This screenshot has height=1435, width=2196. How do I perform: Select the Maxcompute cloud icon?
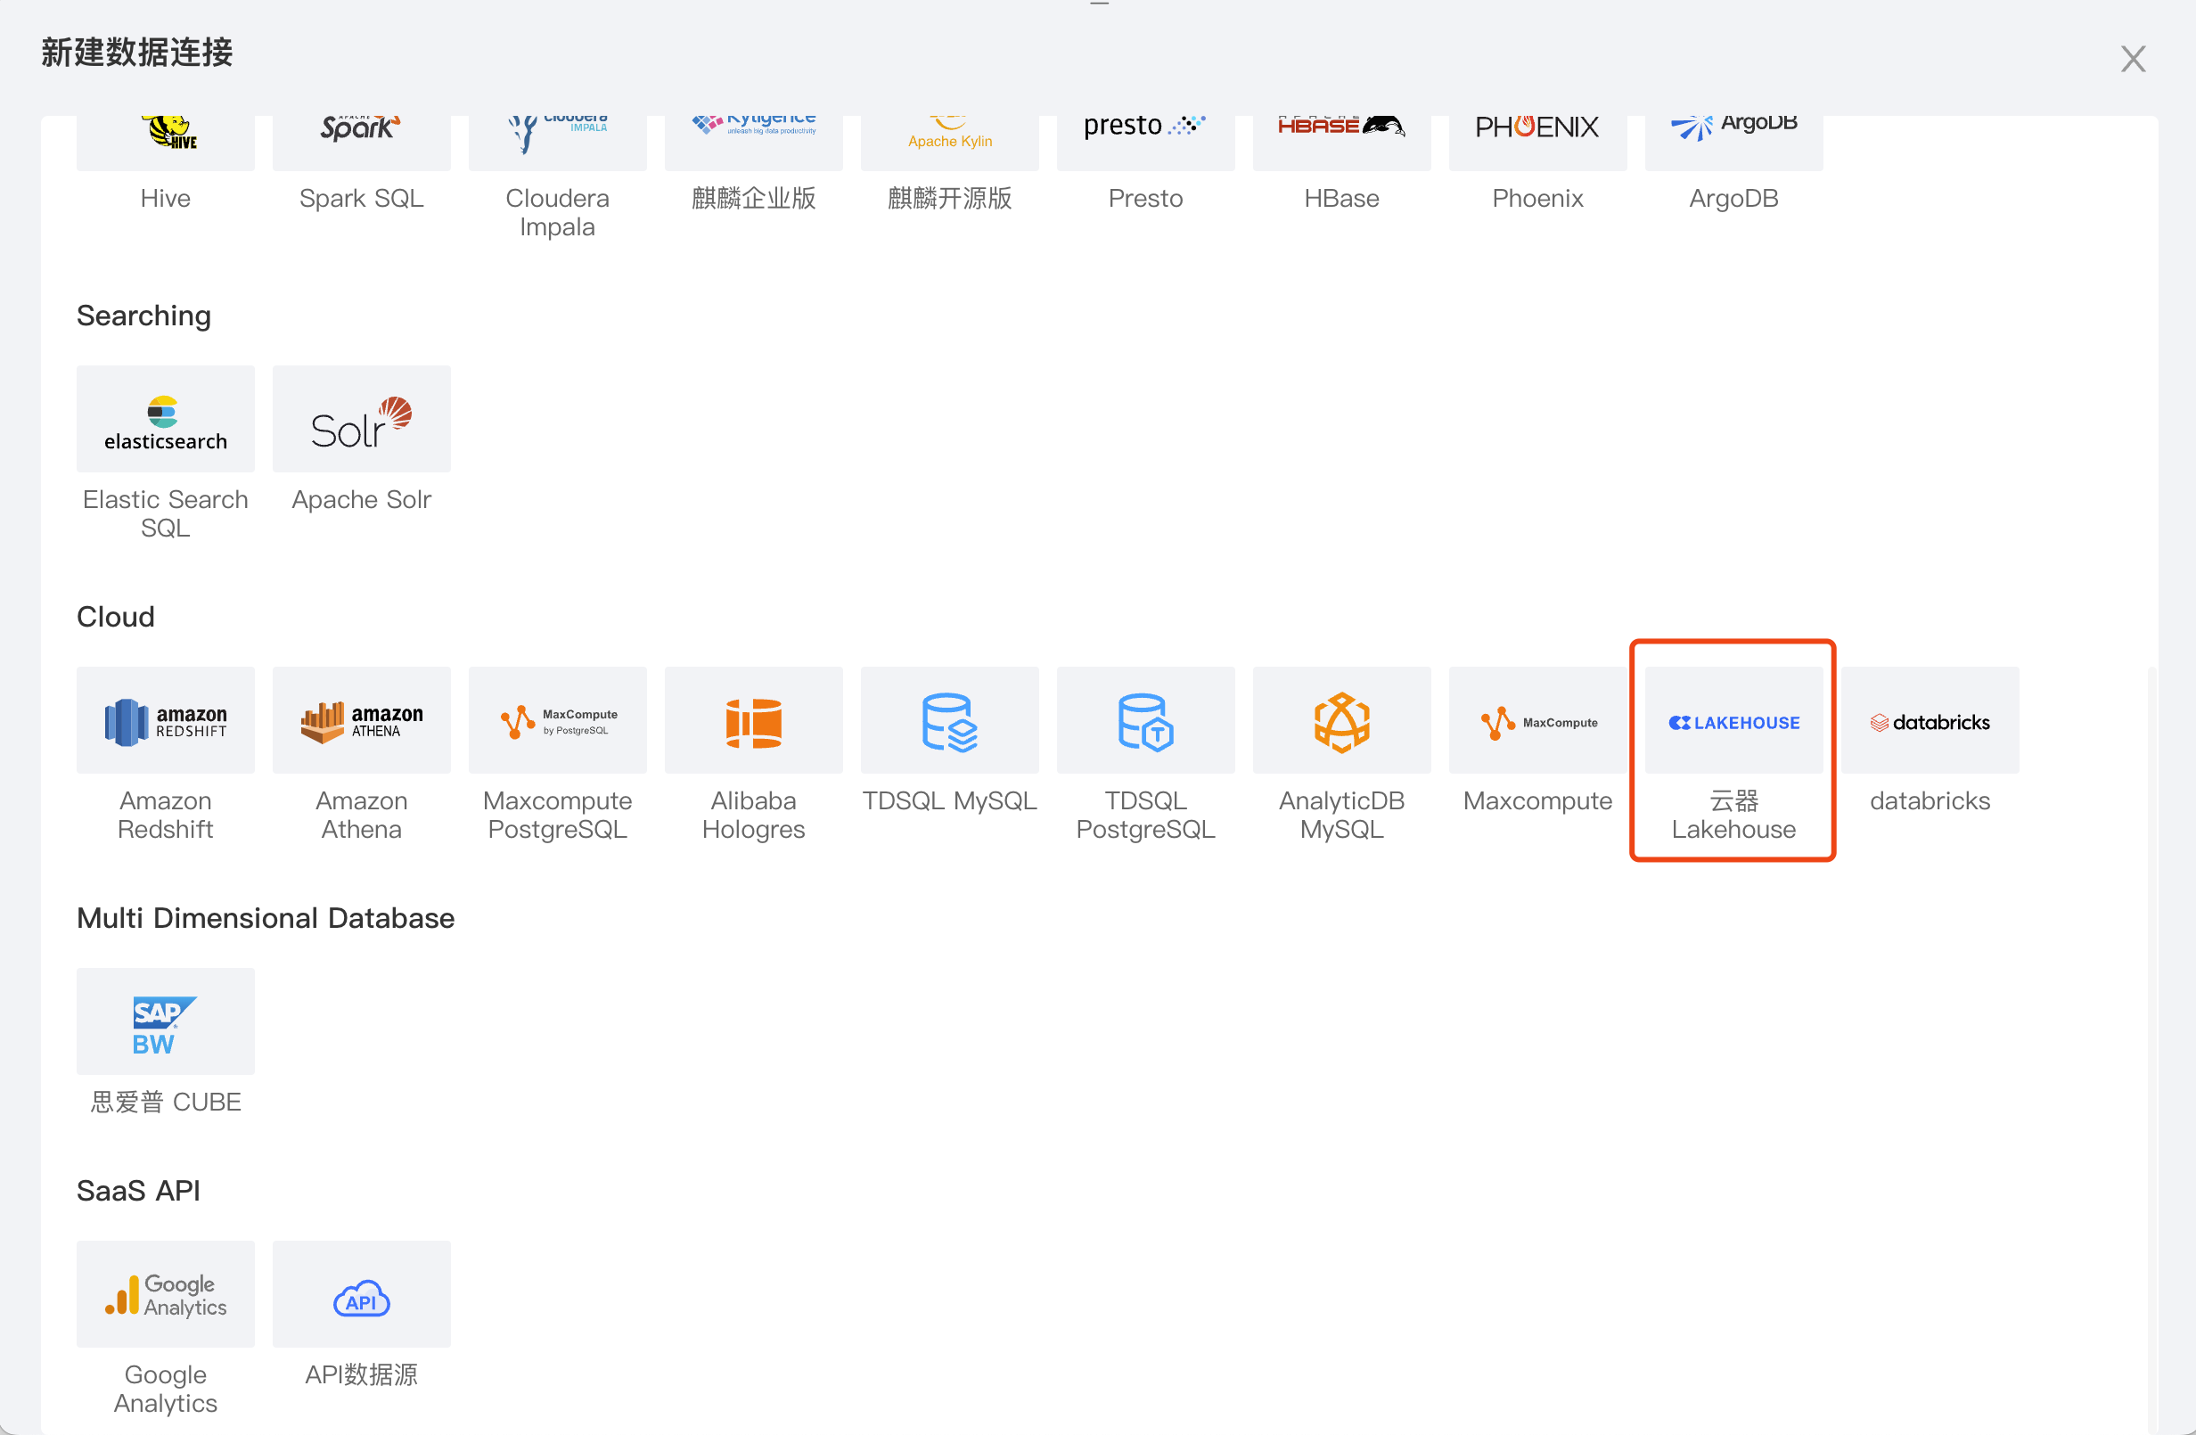pos(1537,721)
